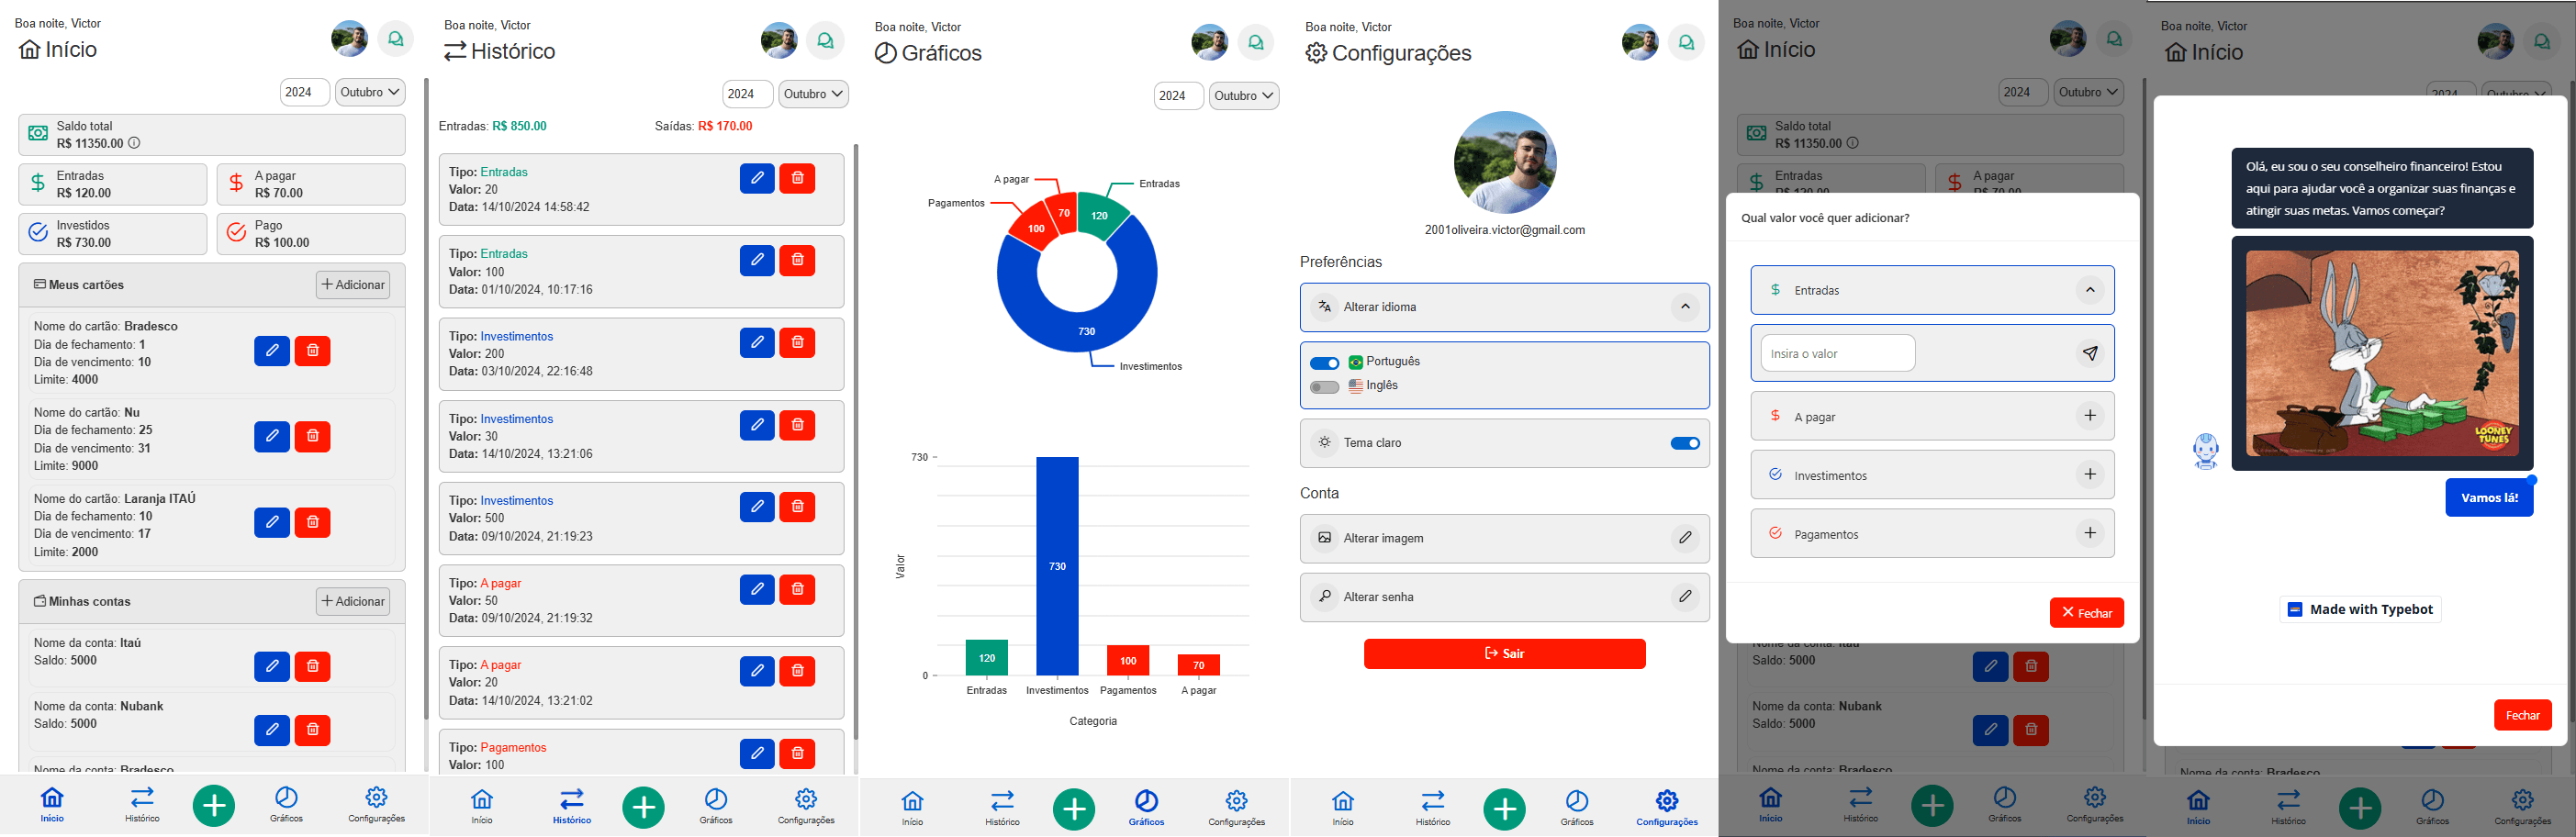Close add-value dialog with X Fechar button
Image resolution: width=2576 pixels, height=837 pixels.
2086,613
